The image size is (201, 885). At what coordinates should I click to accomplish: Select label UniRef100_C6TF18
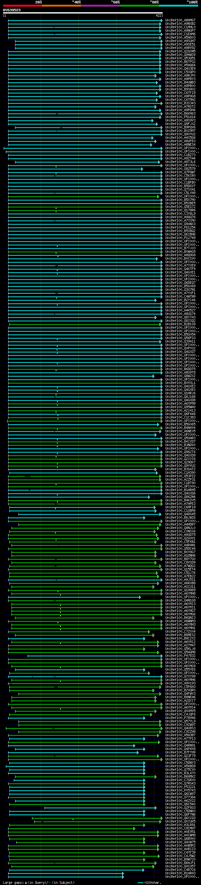click(180, 93)
